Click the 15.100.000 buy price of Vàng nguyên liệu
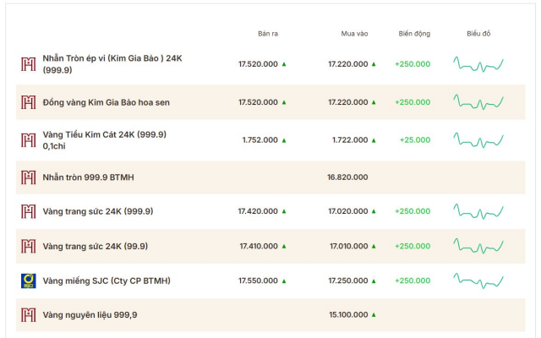 pyautogui.click(x=348, y=314)
